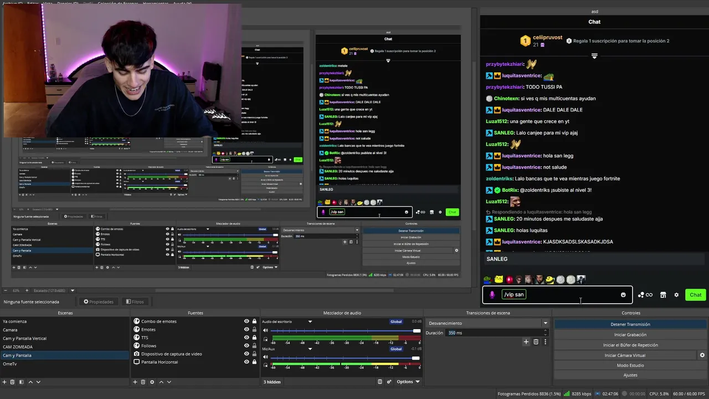The width and height of the screenshot is (709, 399).
Task: Hide Dispositivo de captura de video source
Action: click(x=247, y=354)
